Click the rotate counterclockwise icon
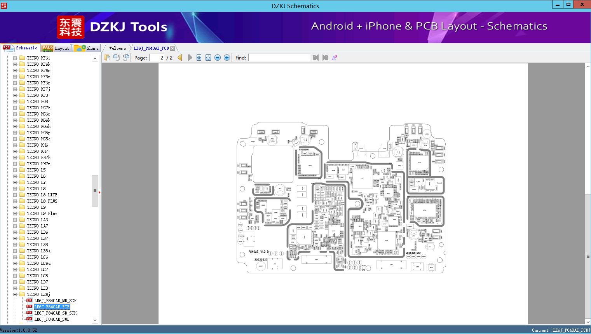Screen dimensions: 591x334 click(117, 58)
